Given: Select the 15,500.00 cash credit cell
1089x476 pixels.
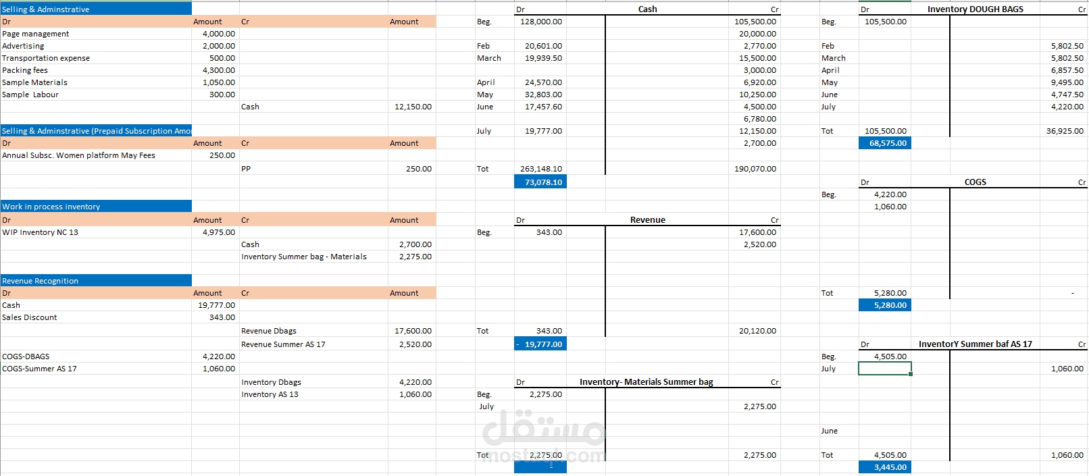Looking at the screenshot, I should pyautogui.click(x=755, y=58).
